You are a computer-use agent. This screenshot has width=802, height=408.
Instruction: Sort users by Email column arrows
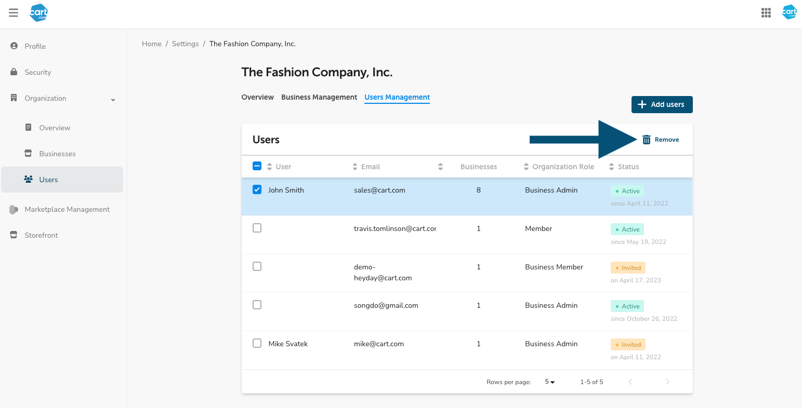pyautogui.click(x=355, y=167)
